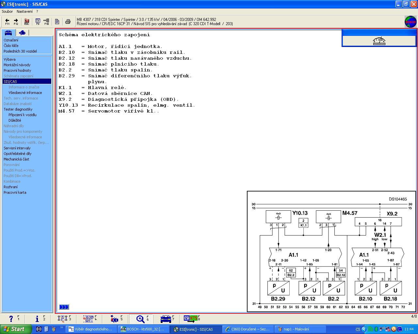The image size is (418, 334).
Task: Click the triple blue arrow next-page button
Action: click(x=64, y=307)
